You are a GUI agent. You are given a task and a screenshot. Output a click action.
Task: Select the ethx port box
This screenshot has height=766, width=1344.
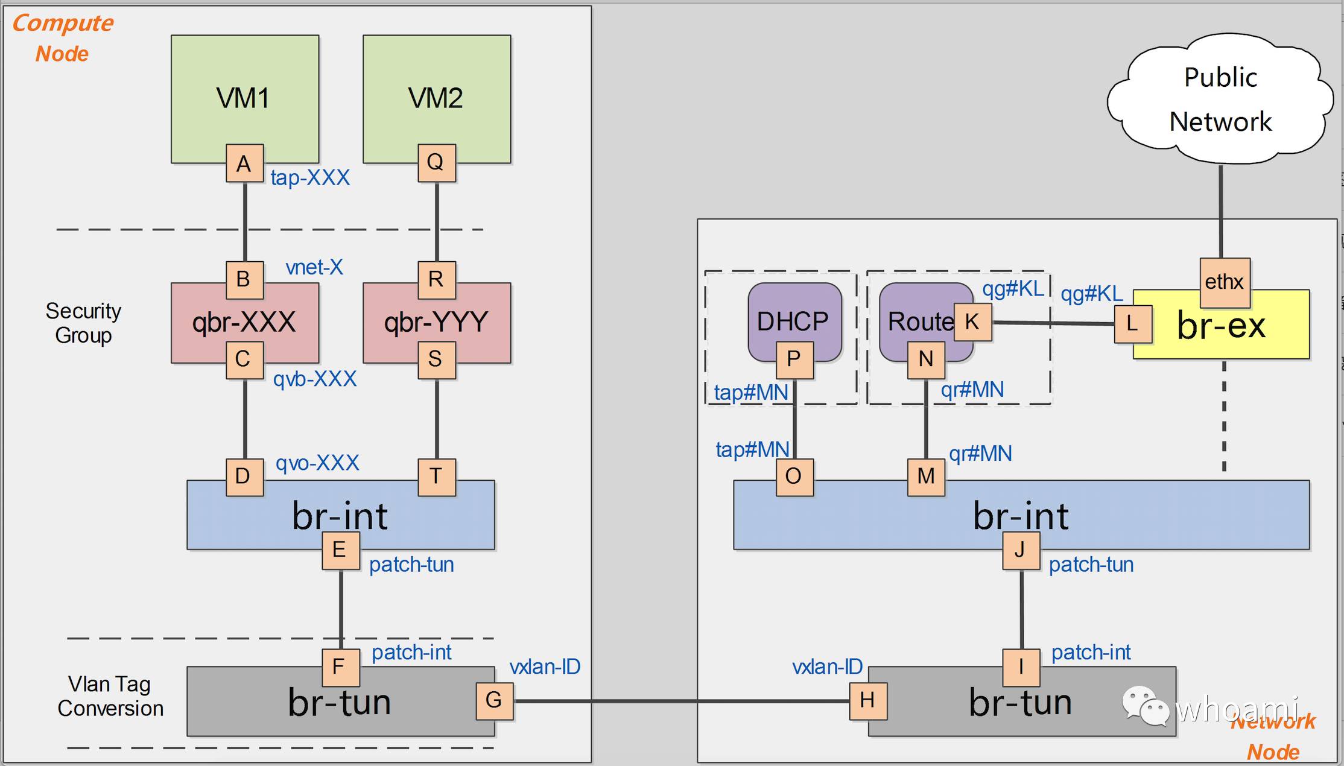[1224, 282]
